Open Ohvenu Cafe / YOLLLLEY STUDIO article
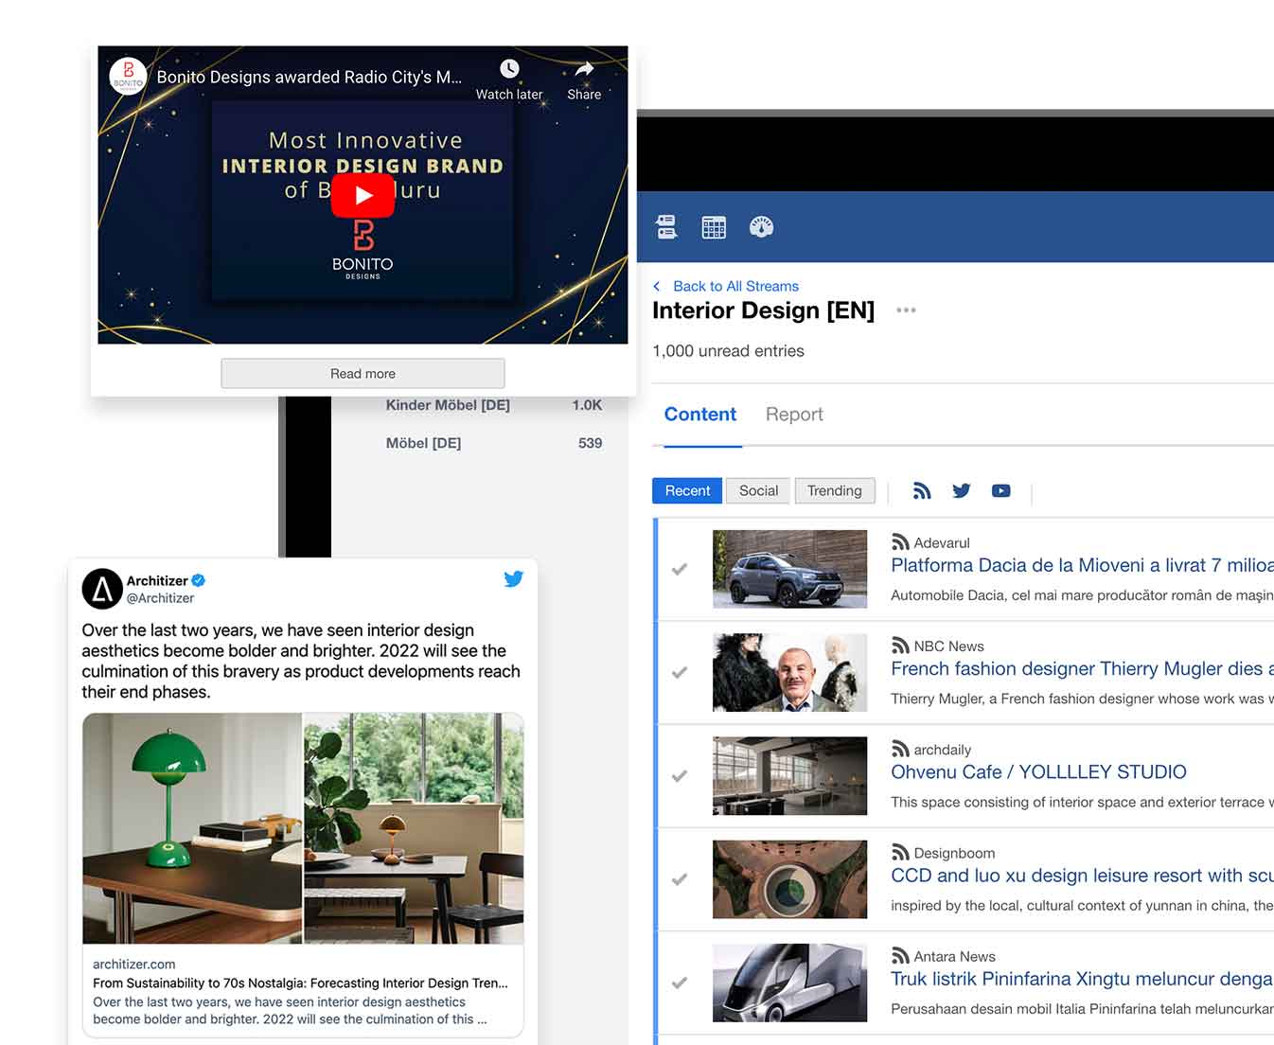Image resolution: width=1274 pixels, height=1045 pixels. pyautogui.click(x=1038, y=771)
